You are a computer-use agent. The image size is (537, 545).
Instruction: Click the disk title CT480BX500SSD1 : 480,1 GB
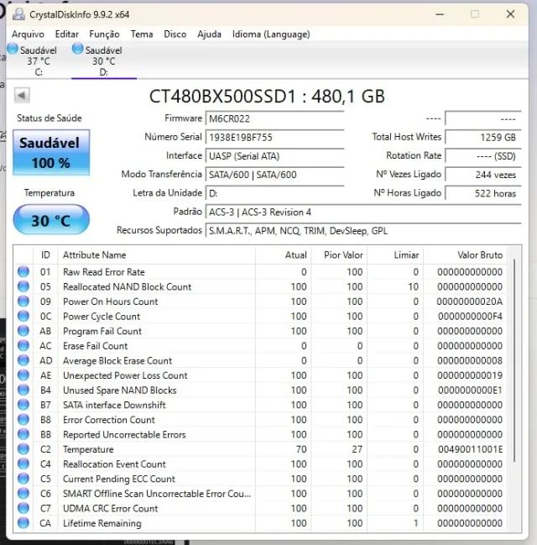point(267,97)
